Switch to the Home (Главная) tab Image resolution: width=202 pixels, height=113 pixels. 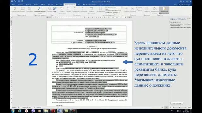click(21, 5)
